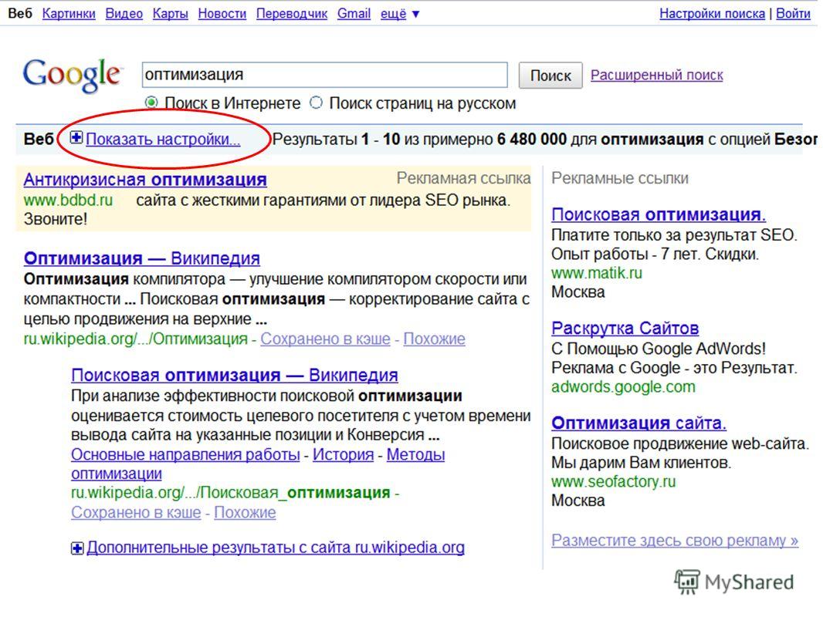Click ru.wikipedia.org/.../Оптимизация green URL
This screenshot has width=823, height=617.
135,339
